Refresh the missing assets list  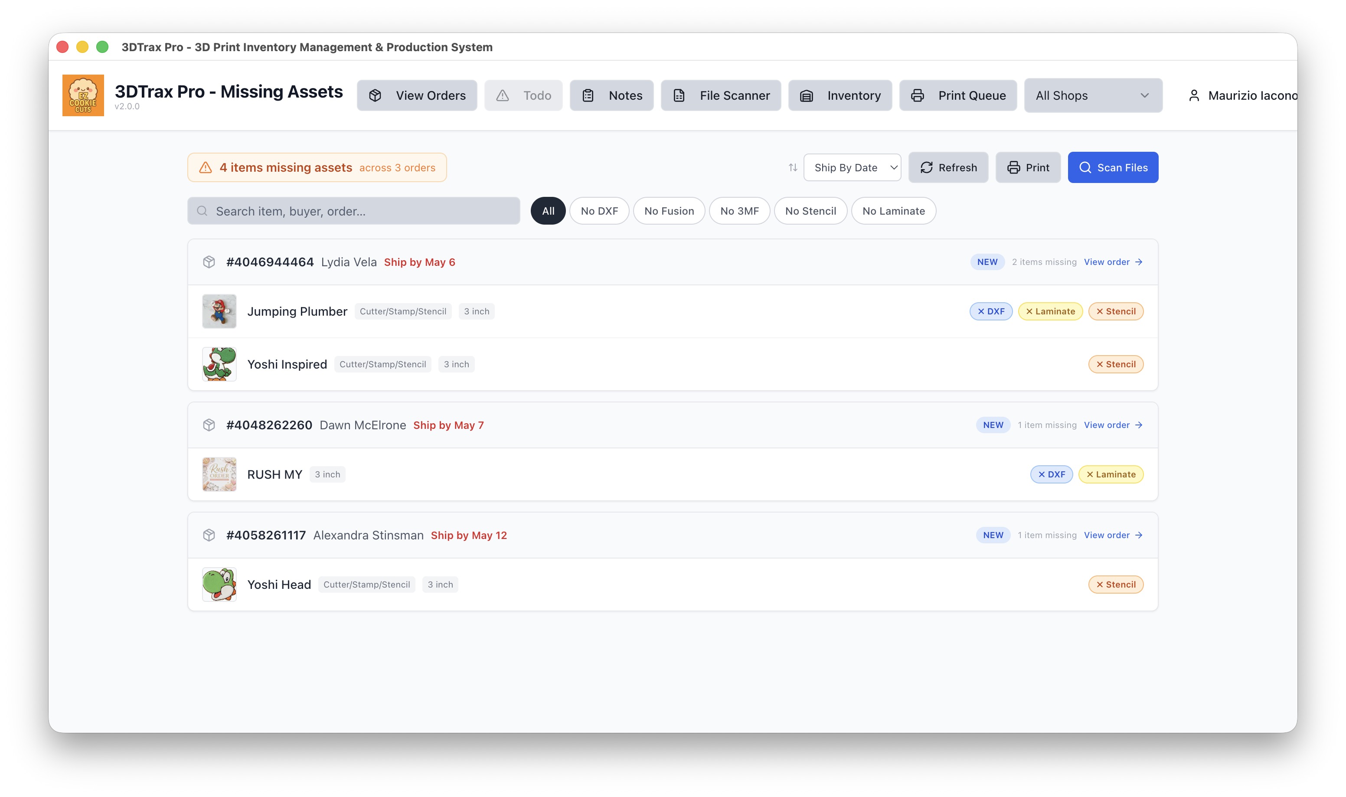coord(948,167)
